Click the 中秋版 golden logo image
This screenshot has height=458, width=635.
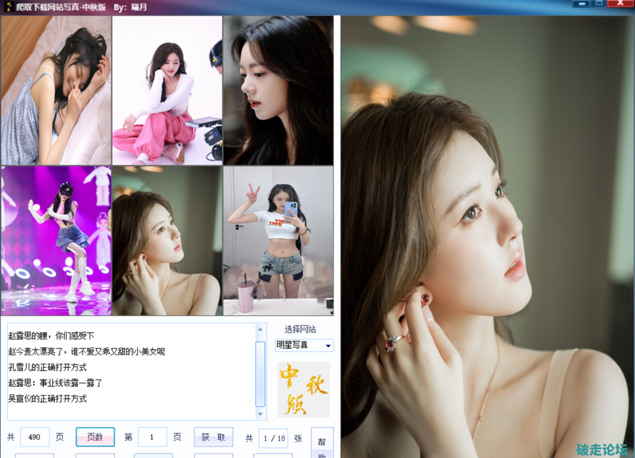pyautogui.click(x=303, y=389)
